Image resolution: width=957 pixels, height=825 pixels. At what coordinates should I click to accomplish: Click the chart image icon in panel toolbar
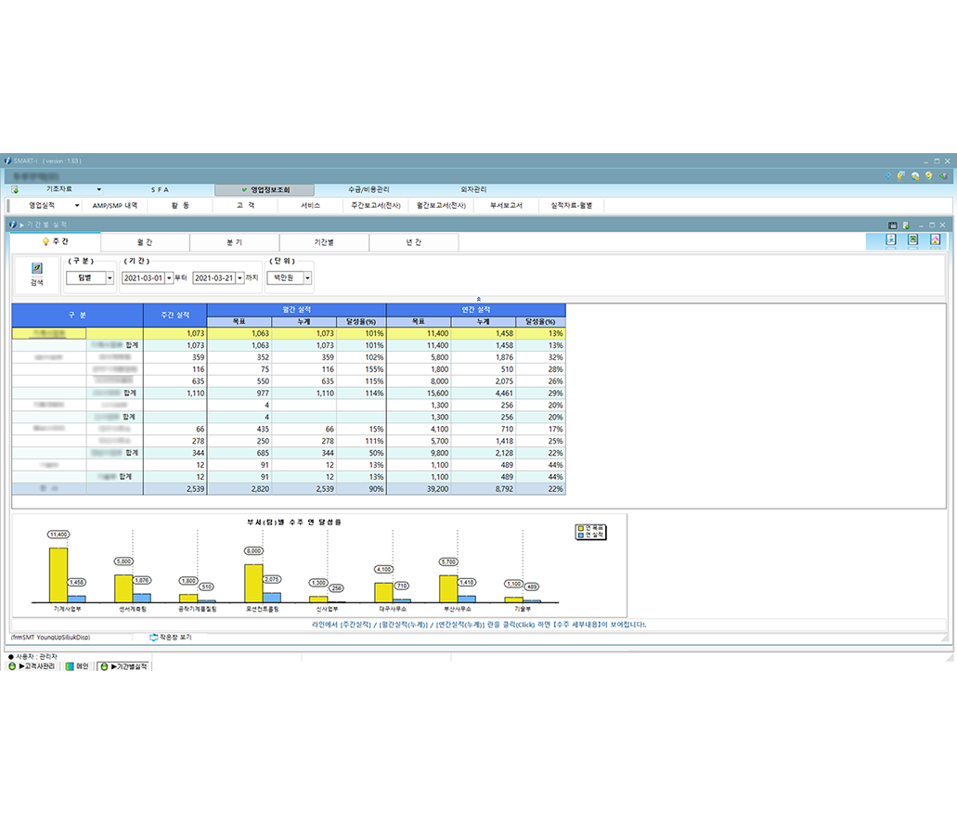click(x=935, y=240)
